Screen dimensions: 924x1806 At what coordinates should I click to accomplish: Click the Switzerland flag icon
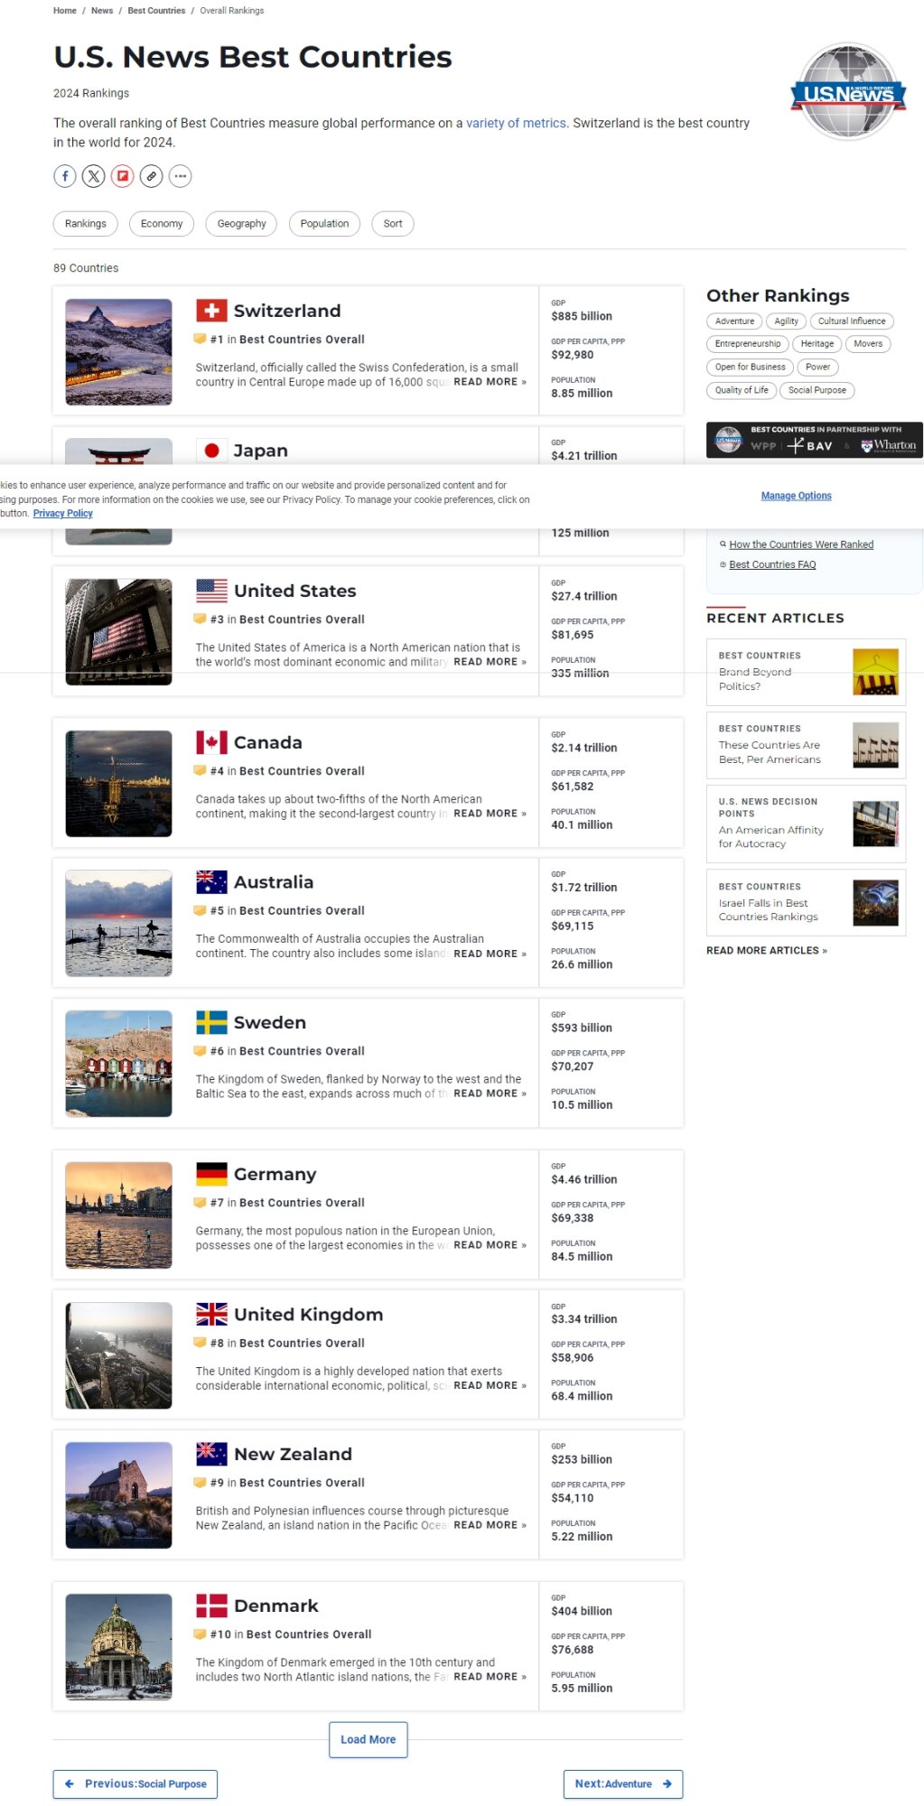click(211, 311)
